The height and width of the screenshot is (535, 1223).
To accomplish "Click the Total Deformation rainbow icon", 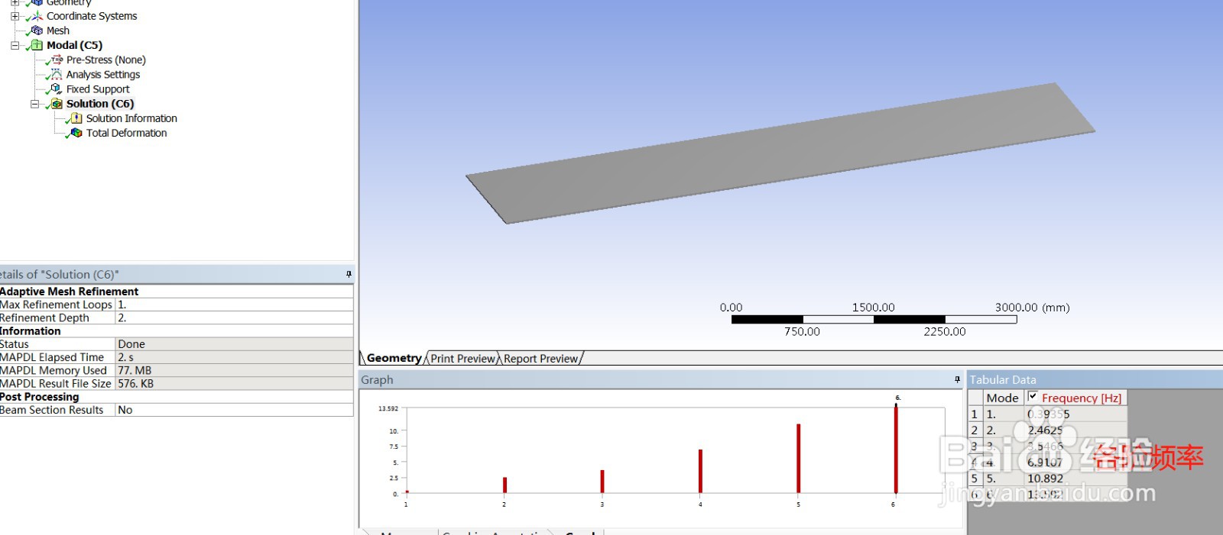I will [x=76, y=133].
